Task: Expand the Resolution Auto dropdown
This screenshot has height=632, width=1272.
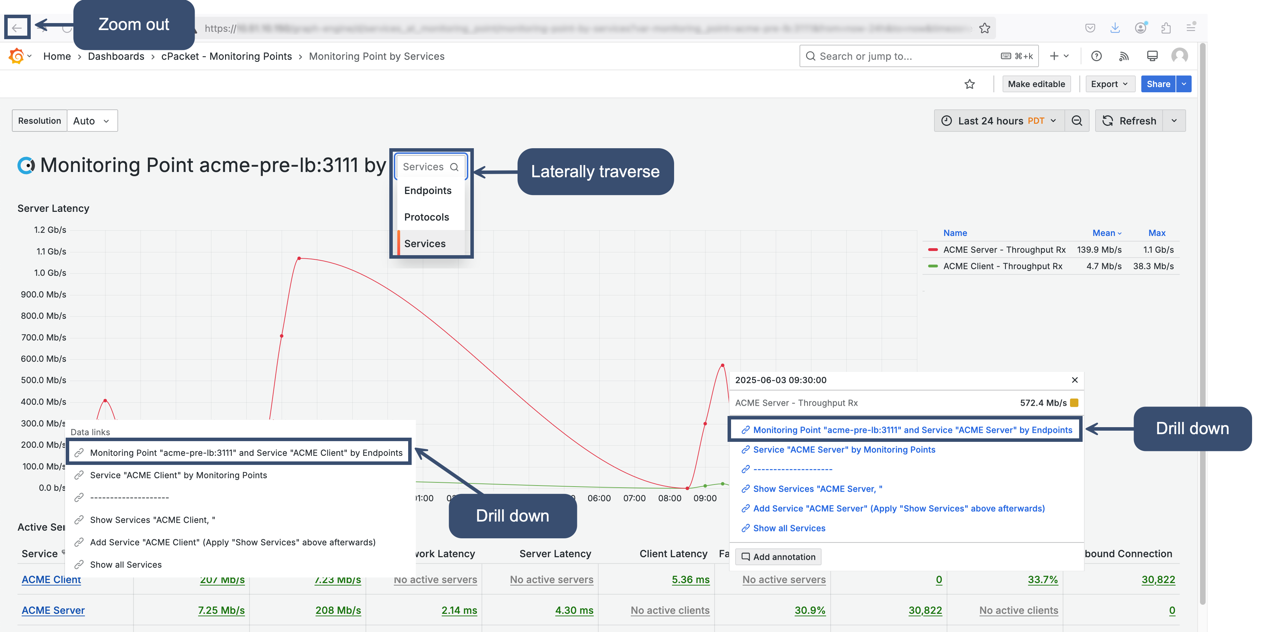Action: [92, 121]
